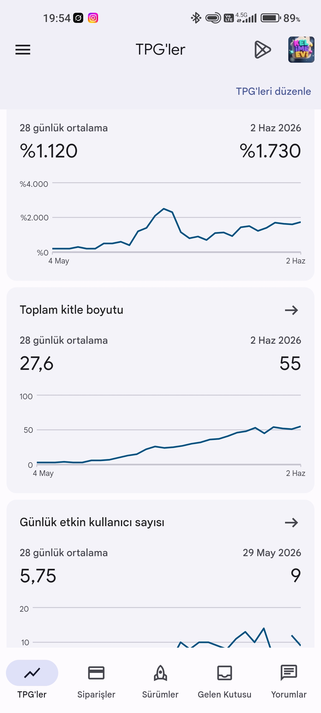321x713 pixels.
Task: Expand Toplam kitle boyutu arrow
Action: pyautogui.click(x=291, y=310)
